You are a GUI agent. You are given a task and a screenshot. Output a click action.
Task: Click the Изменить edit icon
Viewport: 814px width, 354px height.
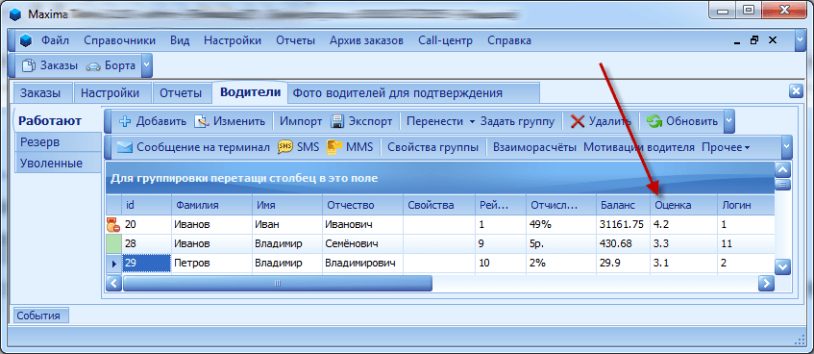pyautogui.click(x=201, y=121)
